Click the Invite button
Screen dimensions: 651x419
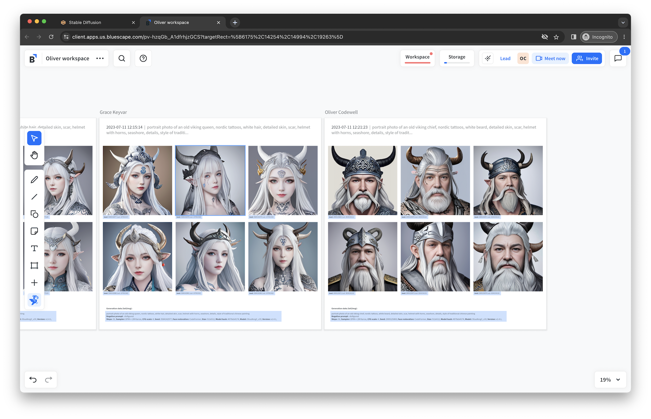[587, 58]
